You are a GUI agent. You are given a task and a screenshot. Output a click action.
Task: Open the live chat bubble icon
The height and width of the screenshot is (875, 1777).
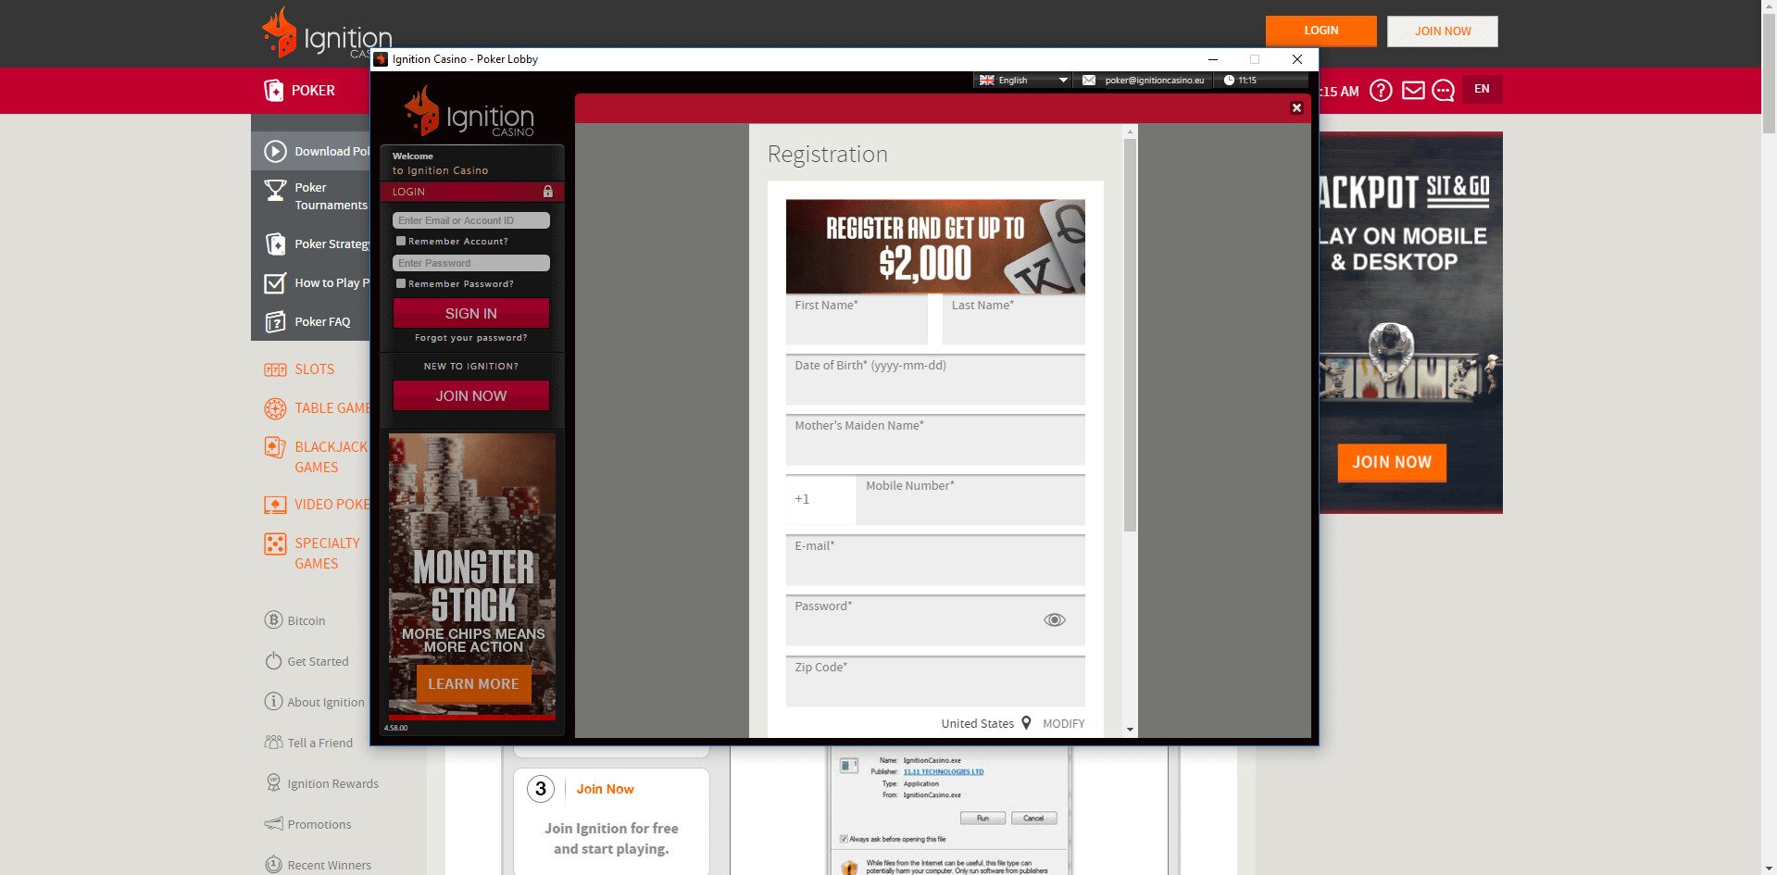pyautogui.click(x=1443, y=91)
